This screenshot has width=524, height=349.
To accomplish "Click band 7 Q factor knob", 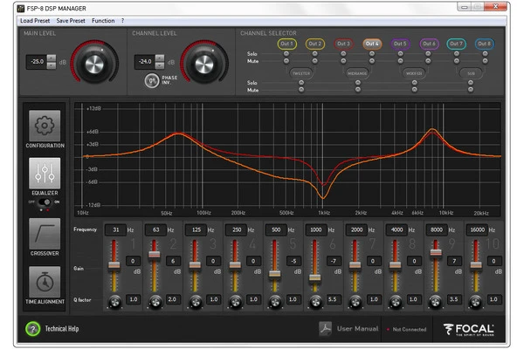I will pos(355,302).
